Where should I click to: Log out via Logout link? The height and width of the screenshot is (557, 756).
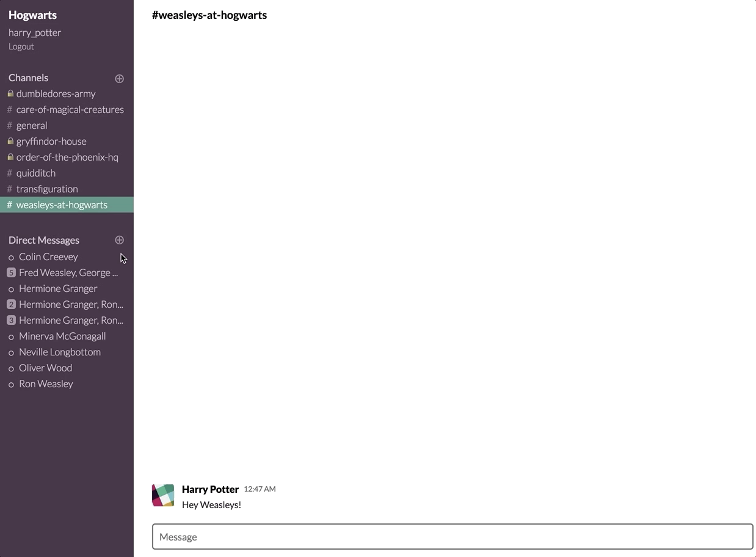point(21,46)
